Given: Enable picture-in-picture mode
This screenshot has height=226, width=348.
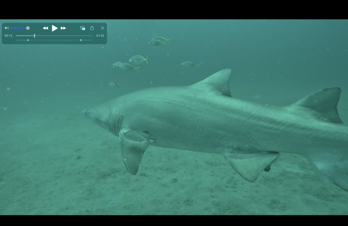Looking at the screenshot, I should pos(83,28).
